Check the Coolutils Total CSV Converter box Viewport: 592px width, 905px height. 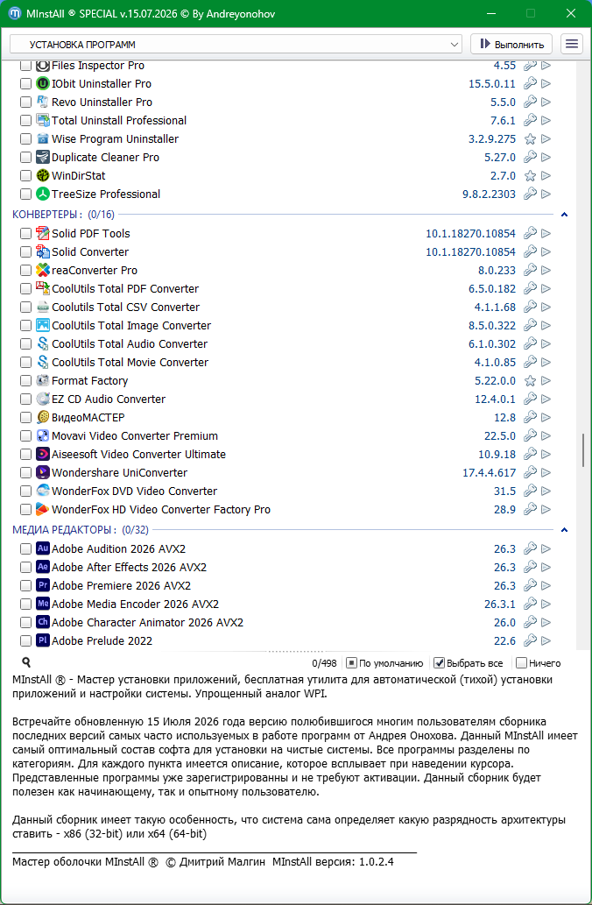25,307
